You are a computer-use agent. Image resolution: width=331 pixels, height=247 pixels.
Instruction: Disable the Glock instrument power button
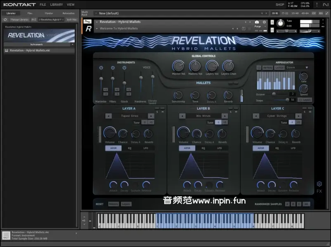(124, 68)
